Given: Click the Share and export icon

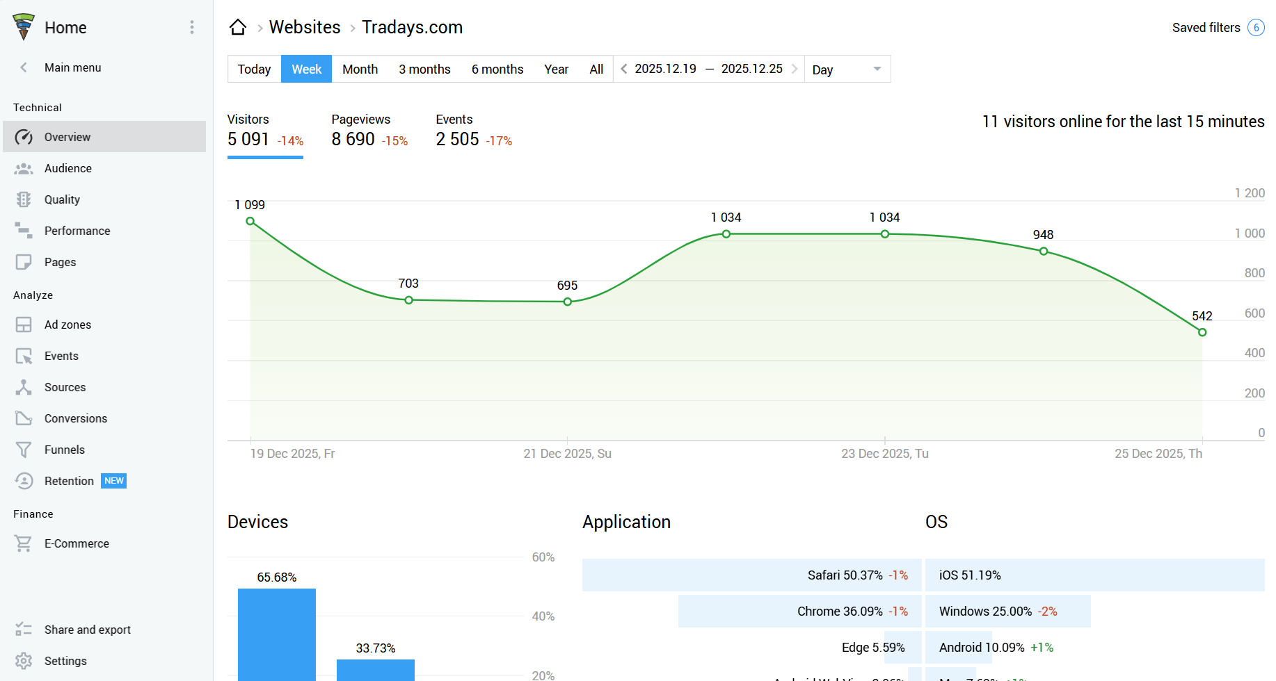Looking at the screenshot, I should (24, 630).
